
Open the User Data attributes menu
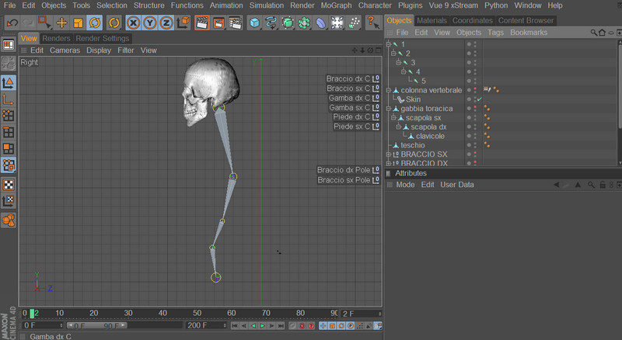(456, 185)
